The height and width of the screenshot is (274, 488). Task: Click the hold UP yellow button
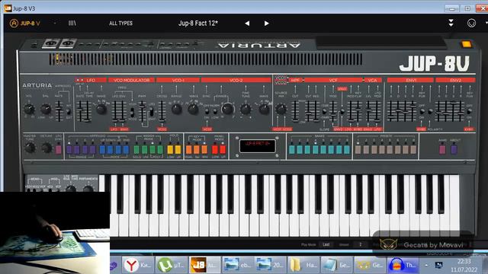(178, 150)
